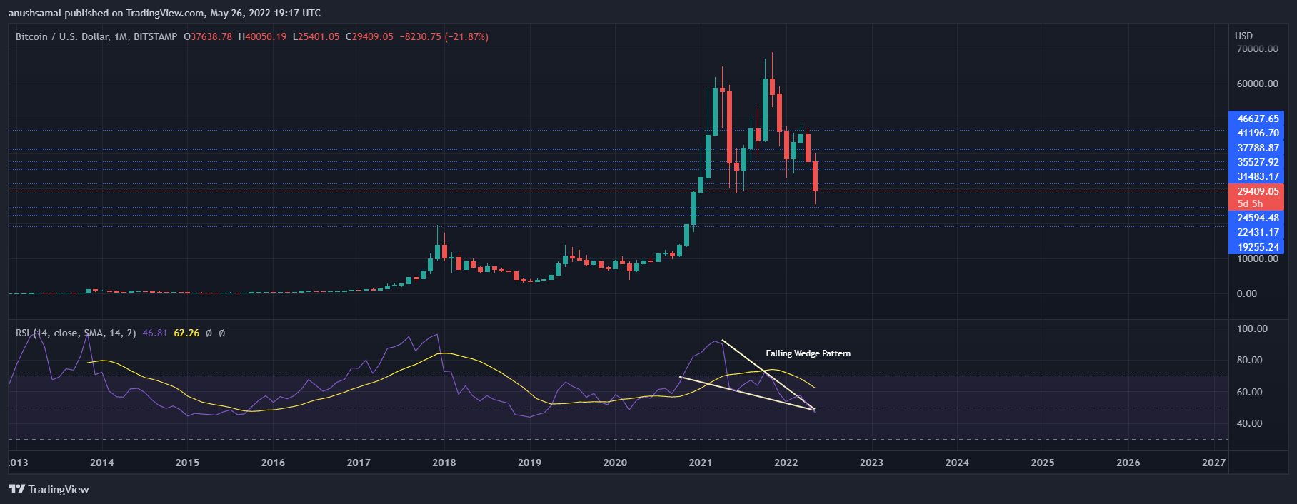Viewport: 1297px width, 504px height.
Task: Select the 41196.70 price level label
Action: coord(1256,133)
